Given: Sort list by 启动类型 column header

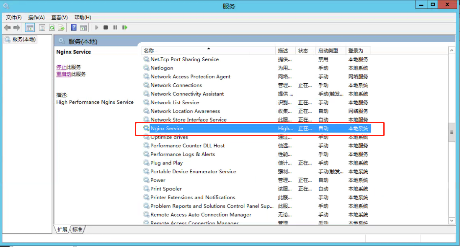Looking at the screenshot, I should 328,51.
